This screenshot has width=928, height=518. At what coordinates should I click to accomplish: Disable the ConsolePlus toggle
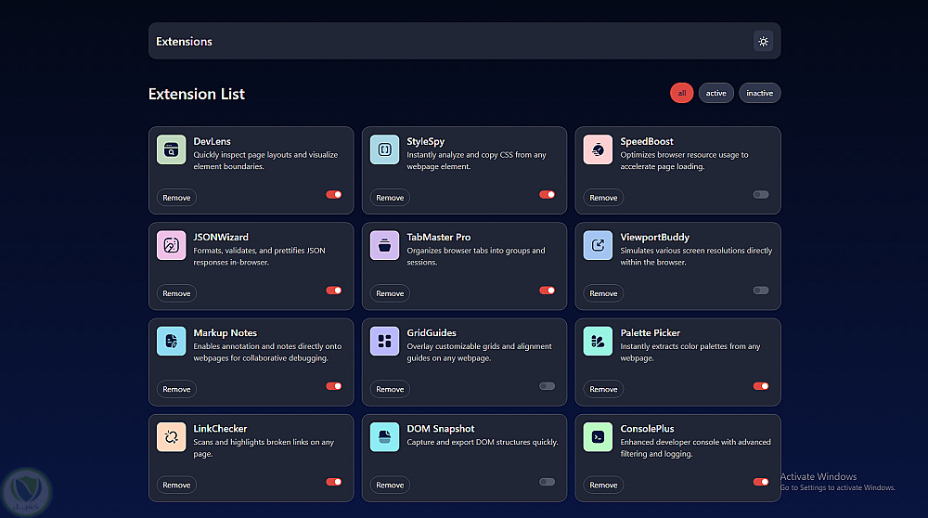[761, 482]
